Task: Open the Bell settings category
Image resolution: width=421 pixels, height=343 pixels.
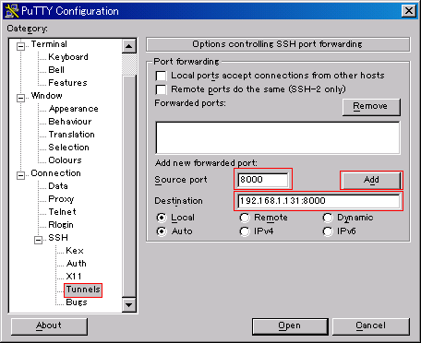Action: 56,70
